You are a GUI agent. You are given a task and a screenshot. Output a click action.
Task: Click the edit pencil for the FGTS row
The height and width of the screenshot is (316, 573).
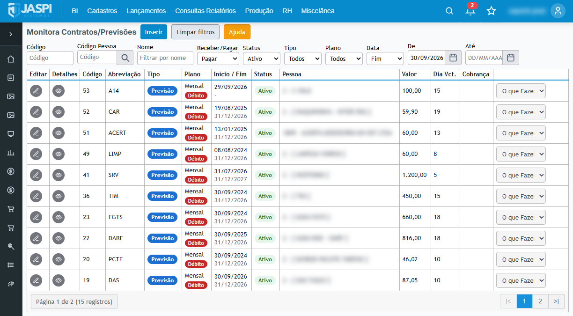point(36,217)
